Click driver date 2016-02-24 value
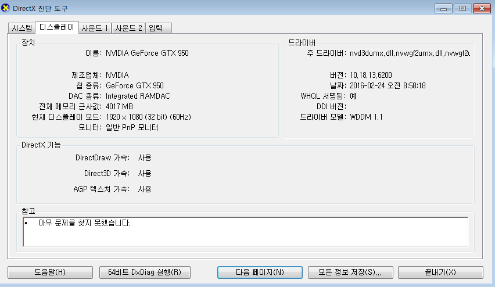Image resolution: width=495 pixels, height=287 pixels. click(388, 85)
